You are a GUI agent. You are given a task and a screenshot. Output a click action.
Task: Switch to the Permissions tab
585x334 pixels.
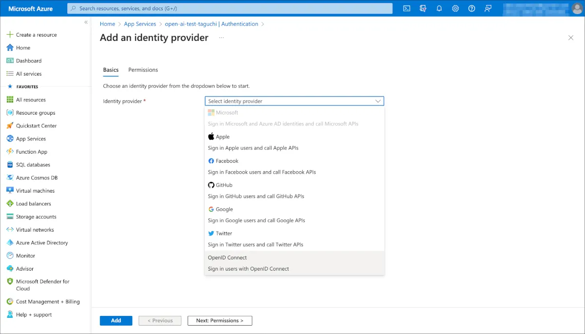click(x=143, y=70)
